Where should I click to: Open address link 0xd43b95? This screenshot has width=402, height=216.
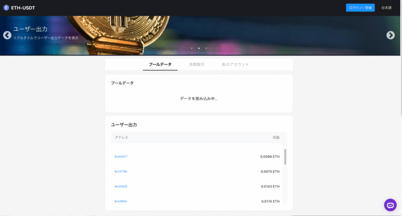click(121, 186)
